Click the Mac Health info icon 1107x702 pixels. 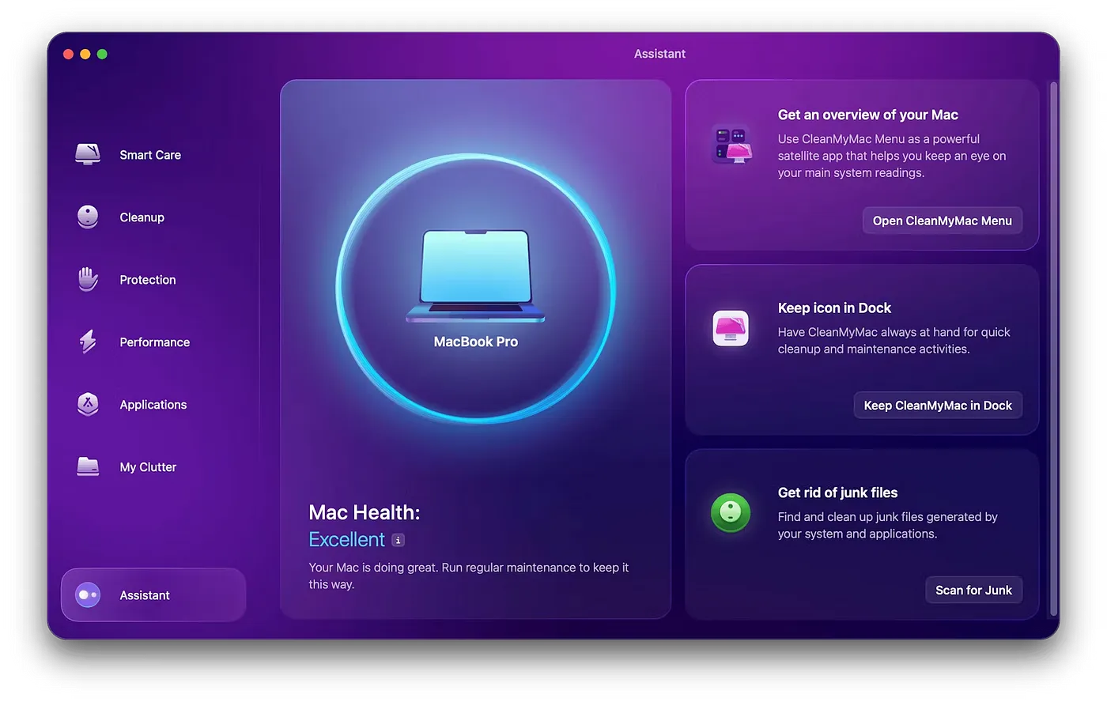tap(399, 540)
